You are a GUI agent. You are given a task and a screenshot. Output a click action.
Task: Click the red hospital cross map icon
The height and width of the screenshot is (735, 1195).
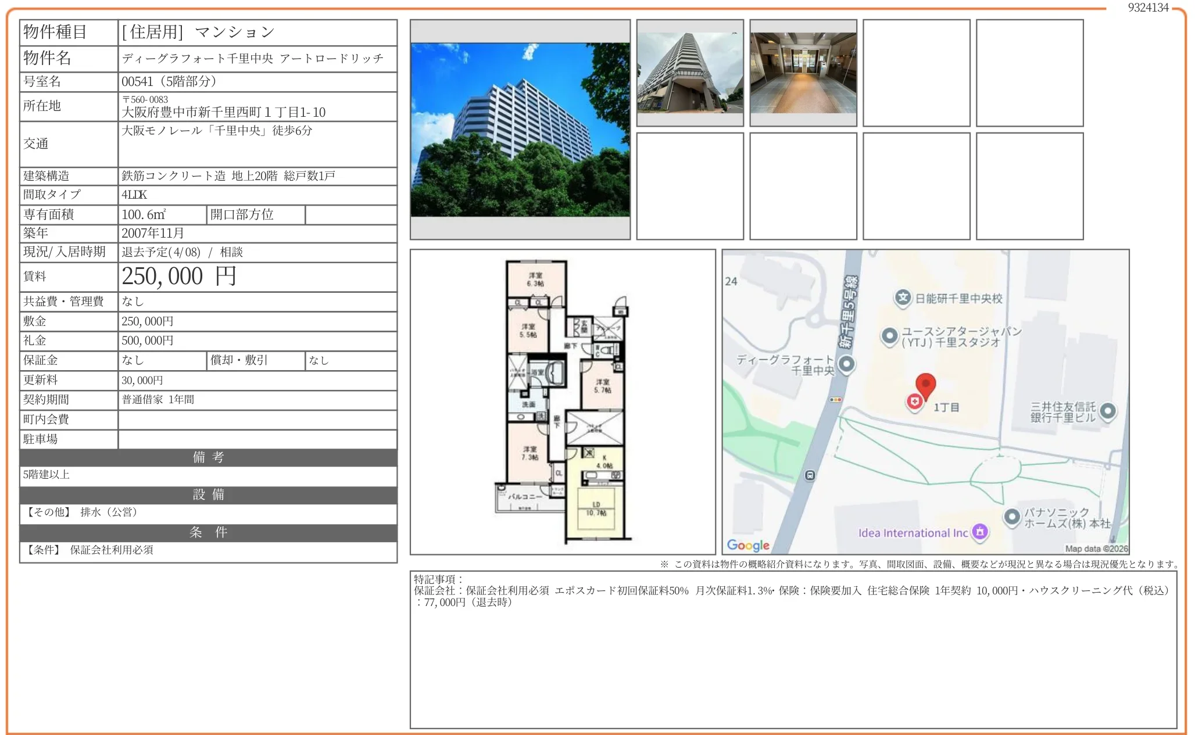(x=915, y=401)
